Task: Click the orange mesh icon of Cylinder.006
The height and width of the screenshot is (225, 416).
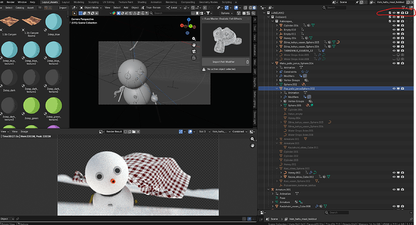Action: (281, 25)
